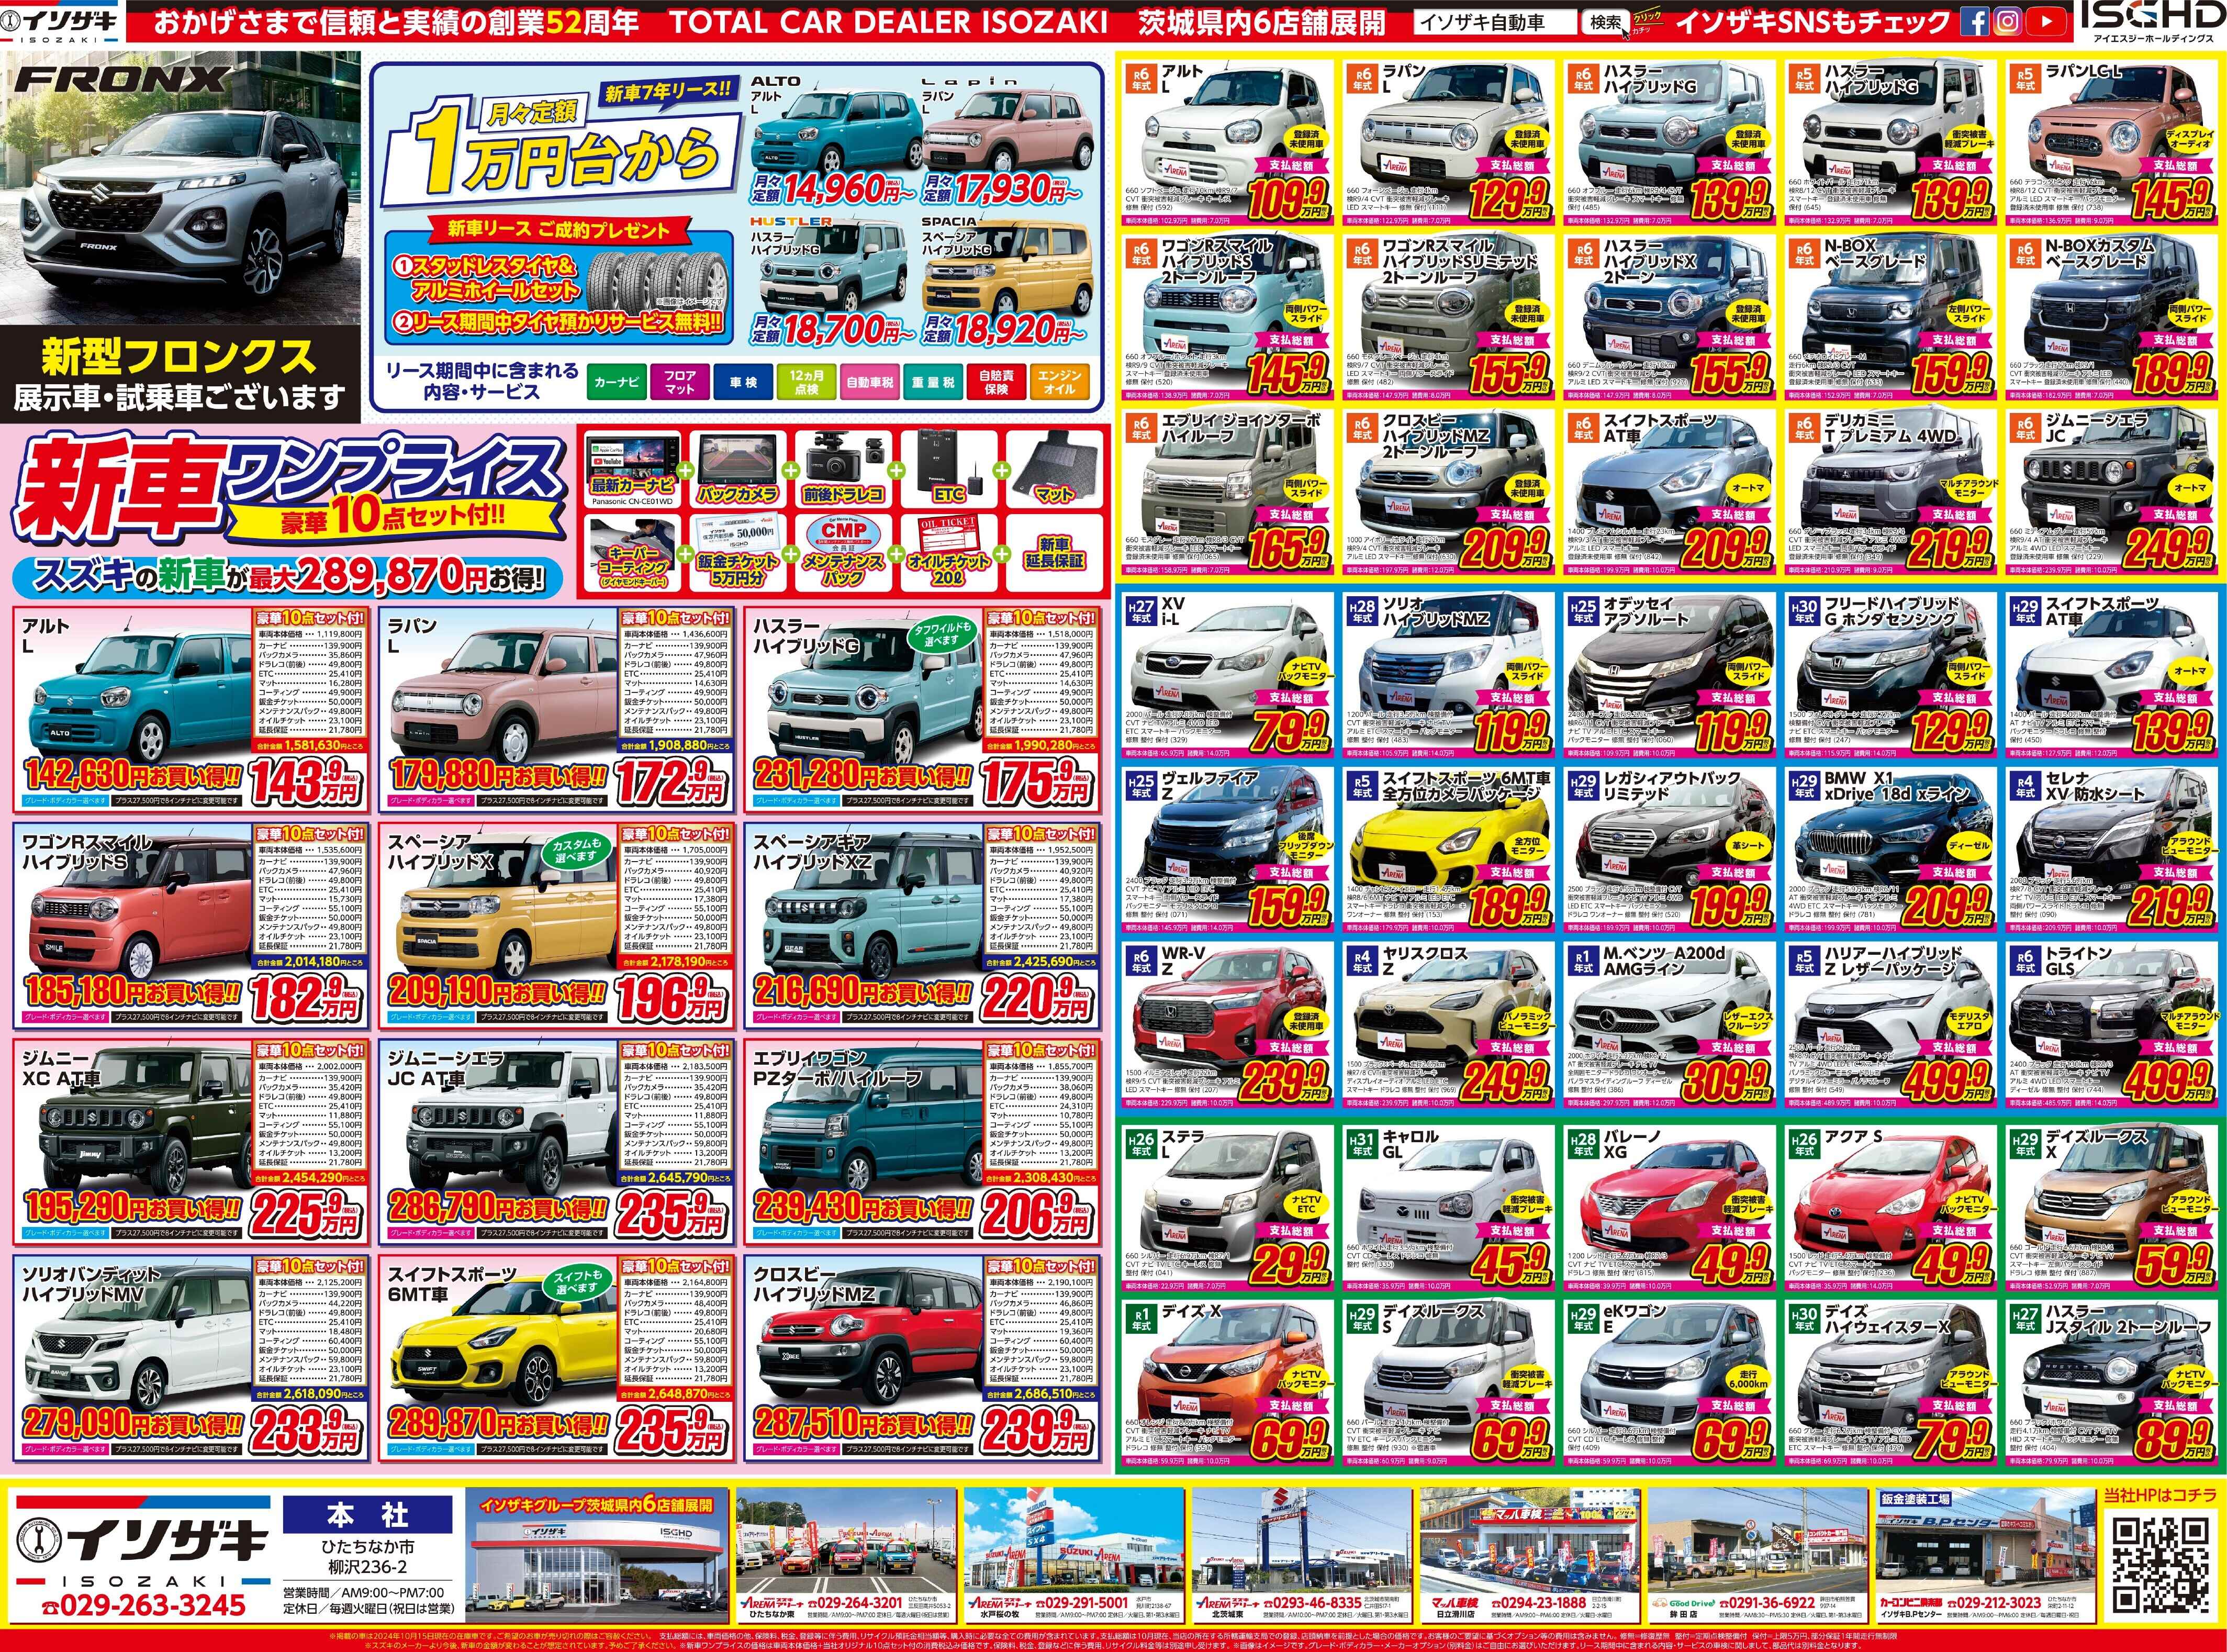Image resolution: width=2227 pixels, height=1652 pixels.
Task: Open the アクア S 49.9万円 listing
Action: tap(1890, 1208)
